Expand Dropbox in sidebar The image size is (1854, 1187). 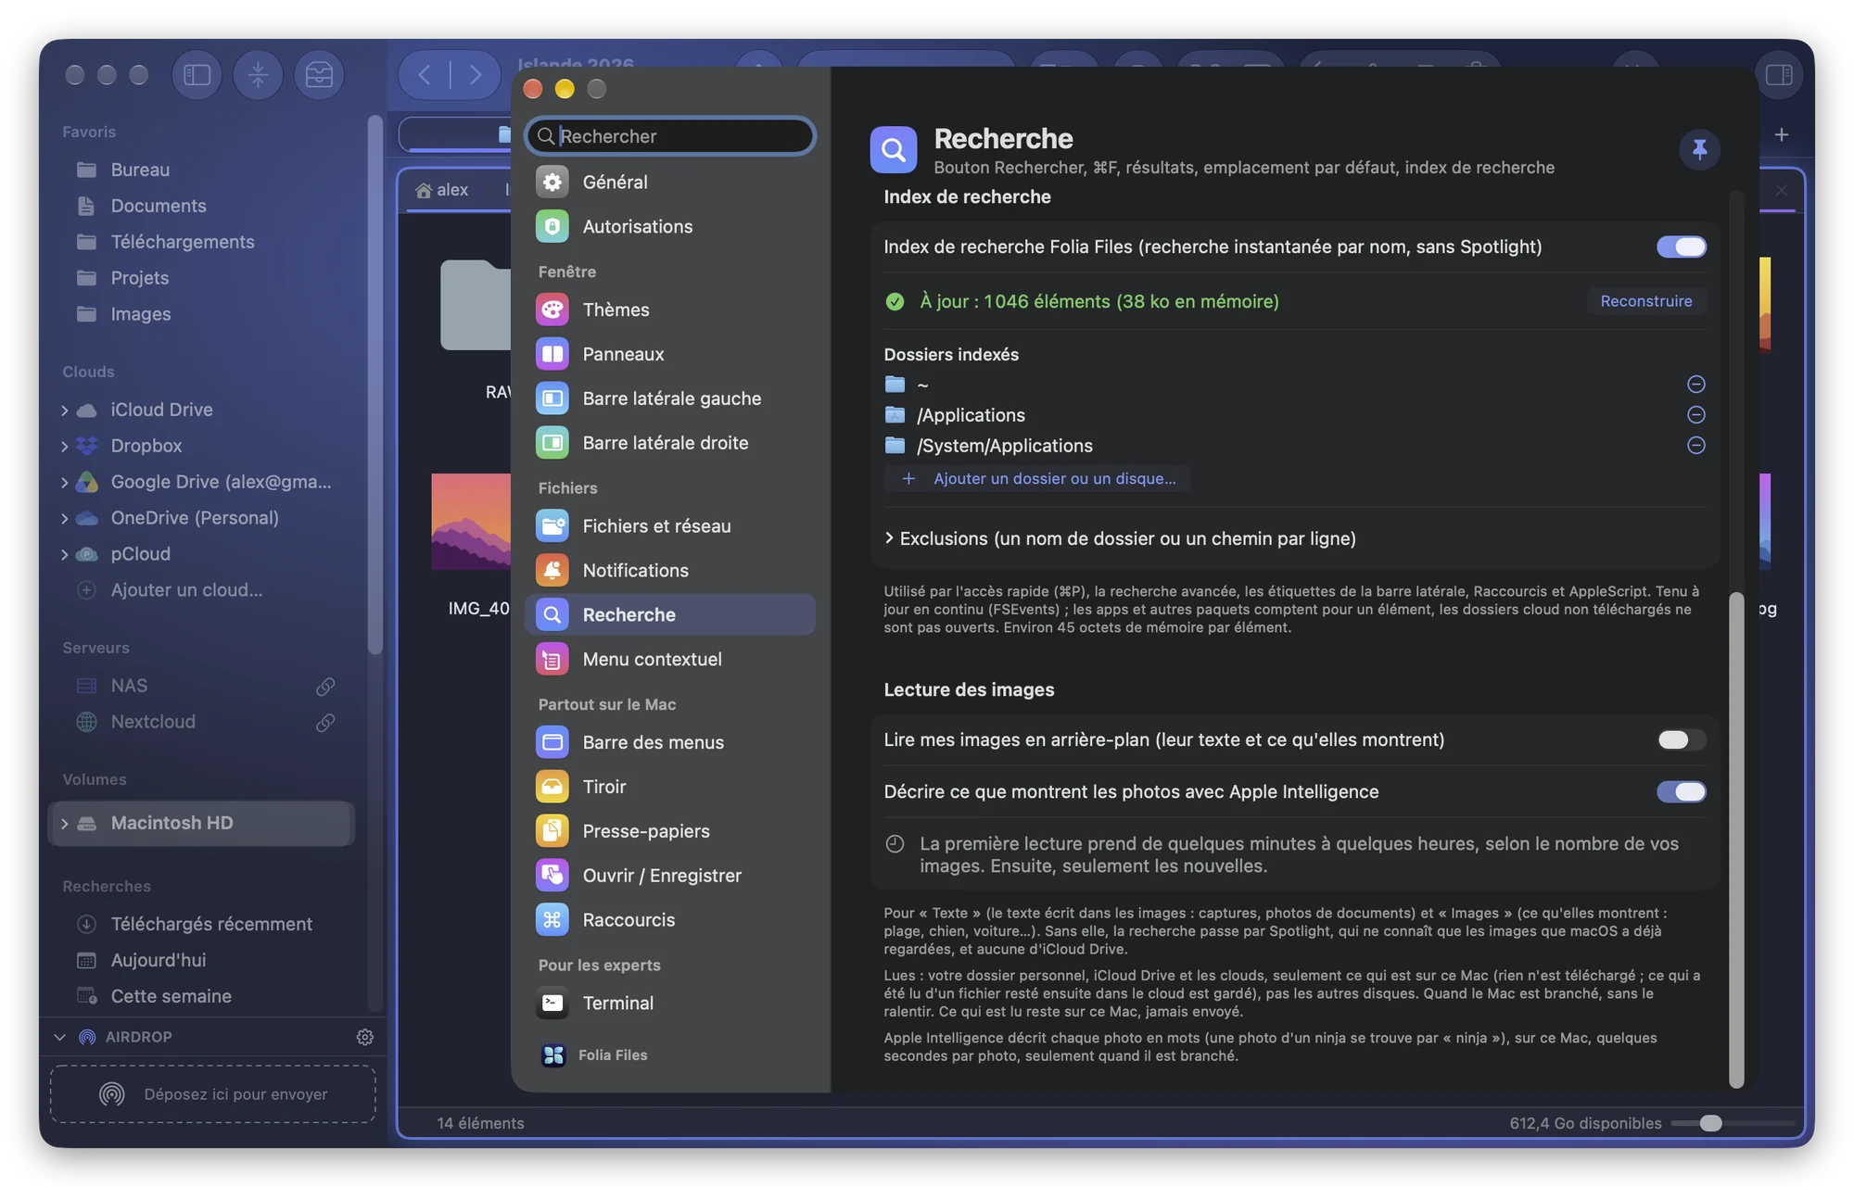[x=64, y=446]
